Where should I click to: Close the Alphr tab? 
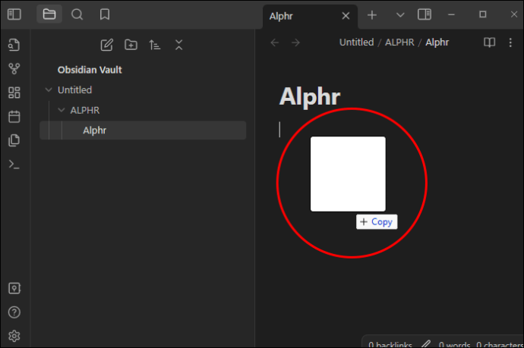click(346, 16)
